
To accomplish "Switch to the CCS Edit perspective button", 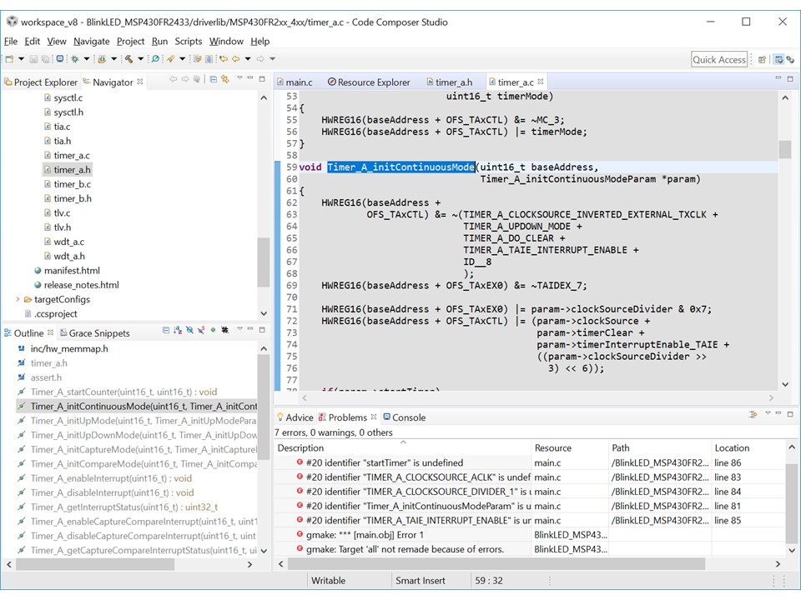I will pyautogui.click(x=778, y=59).
